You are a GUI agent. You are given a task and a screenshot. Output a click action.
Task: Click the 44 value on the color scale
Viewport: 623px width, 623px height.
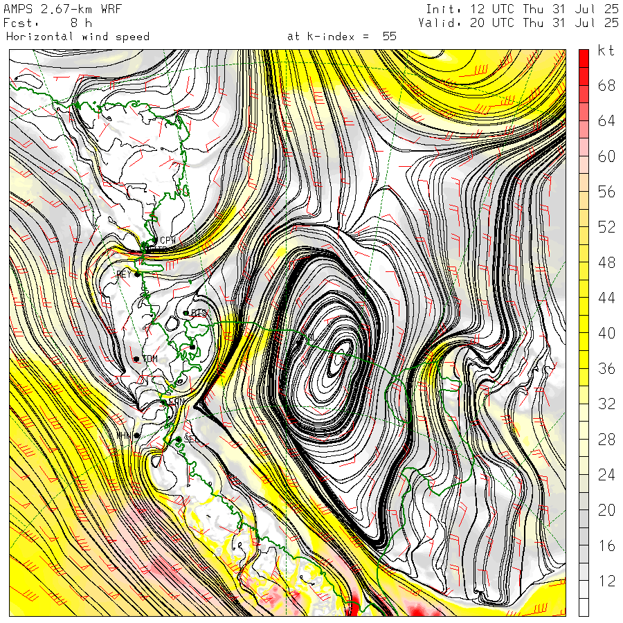pos(606,298)
